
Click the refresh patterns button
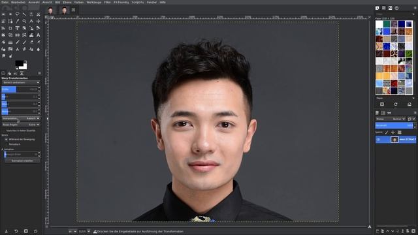point(396,104)
